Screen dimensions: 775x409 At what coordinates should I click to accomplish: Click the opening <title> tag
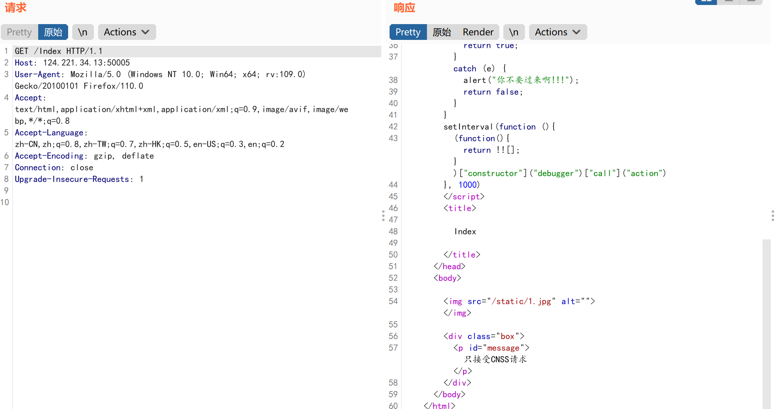click(460, 208)
